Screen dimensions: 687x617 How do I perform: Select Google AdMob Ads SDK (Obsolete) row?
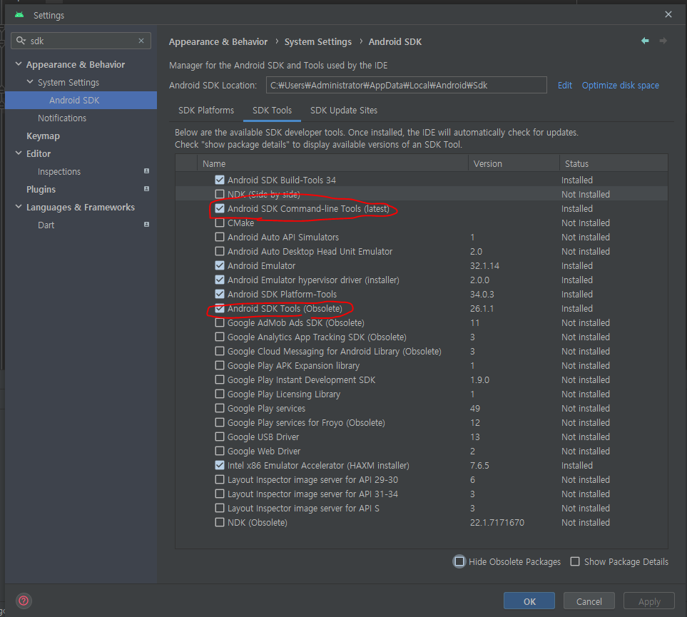coord(422,323)
